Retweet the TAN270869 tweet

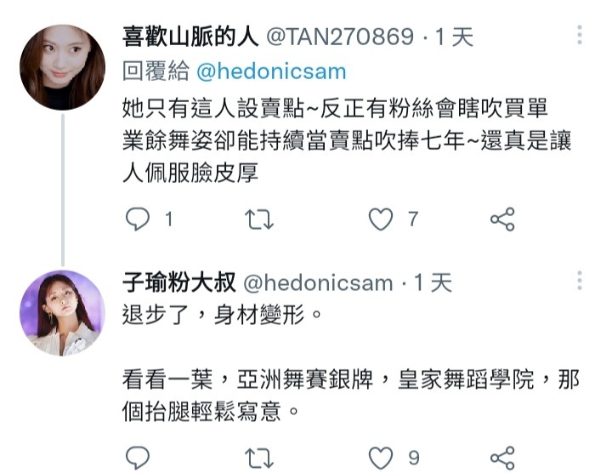[x=259, y=219]
